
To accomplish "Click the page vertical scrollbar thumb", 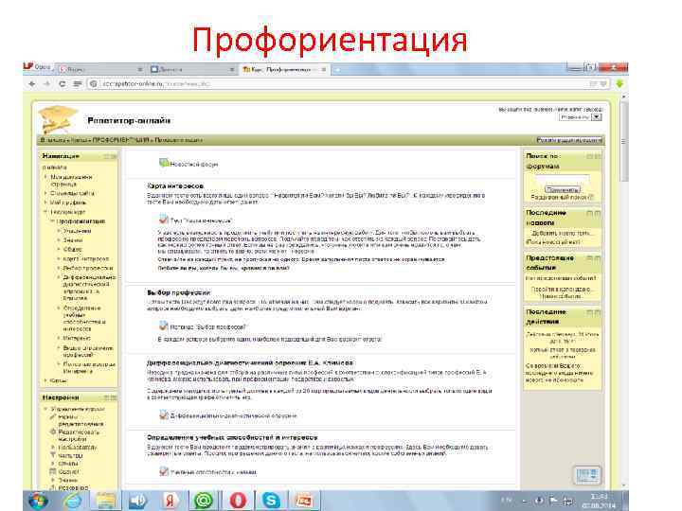I will tap(623, 141).
